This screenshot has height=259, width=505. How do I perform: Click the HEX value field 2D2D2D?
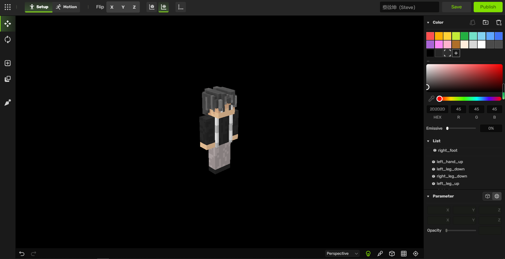[437, 109]
